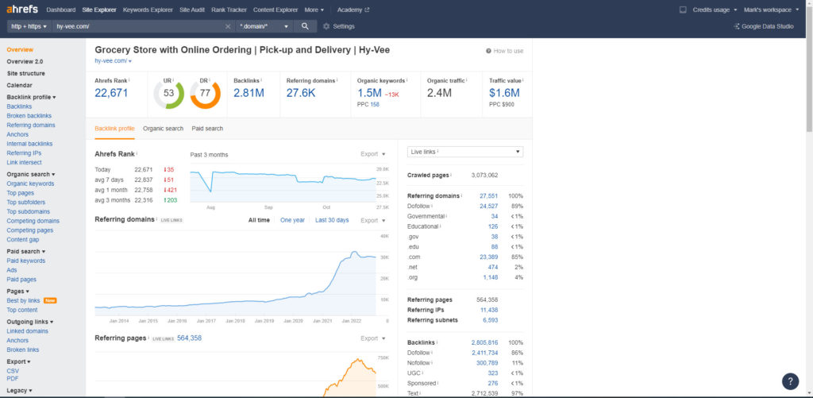Show referring domains for One year
Image resolution: width=813 pixels, height=398 pixels.
click(x=292, y=221)
